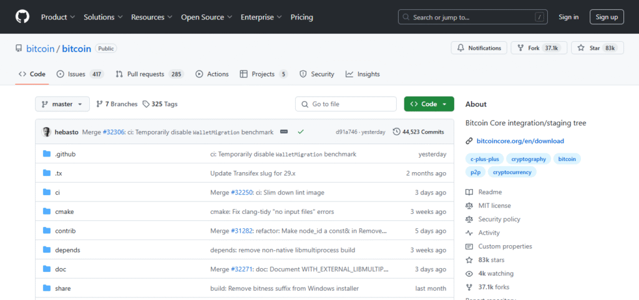Fork the repository with Fork button

point(539,48)
